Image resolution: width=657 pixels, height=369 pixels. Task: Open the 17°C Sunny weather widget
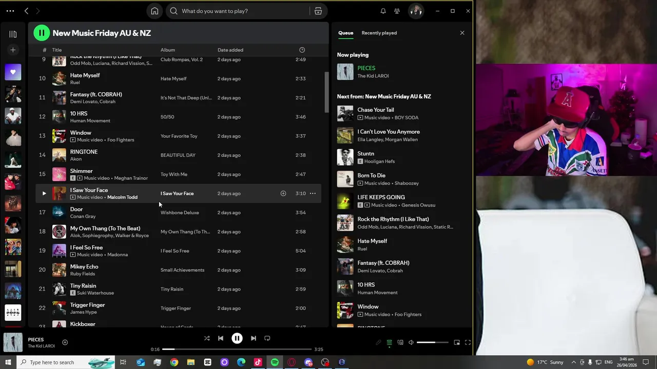(x=545, y=362)
